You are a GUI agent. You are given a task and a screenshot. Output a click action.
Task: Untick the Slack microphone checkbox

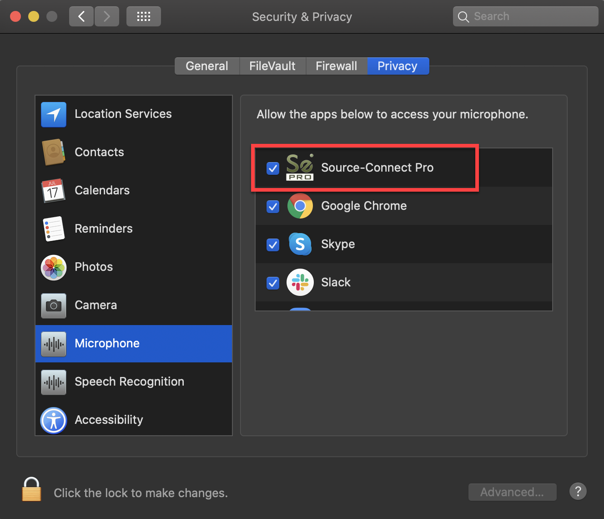273,283
